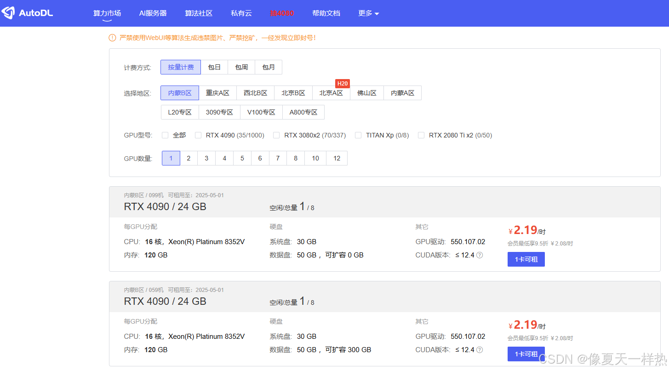
Task: Choose the 重庆A区 region
Action: click(217, 93)
